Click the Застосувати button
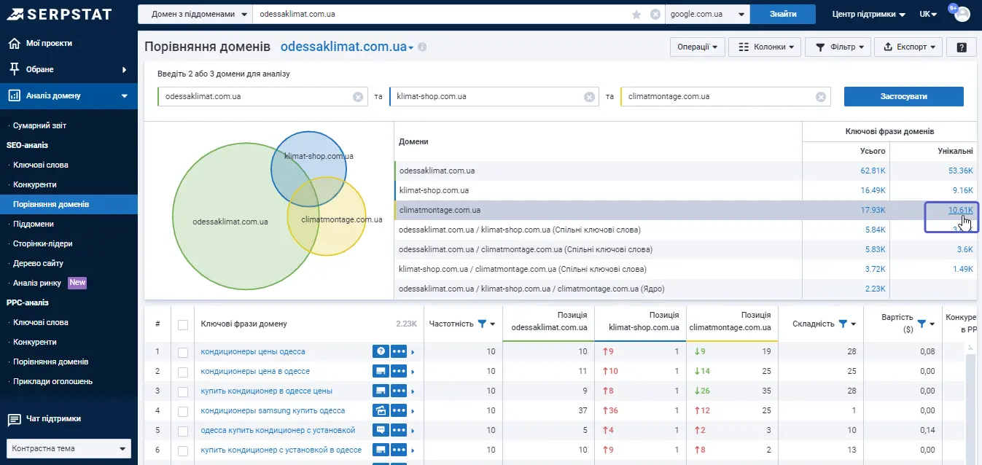This screenshot has height=465, width=982. pos(904,96)
